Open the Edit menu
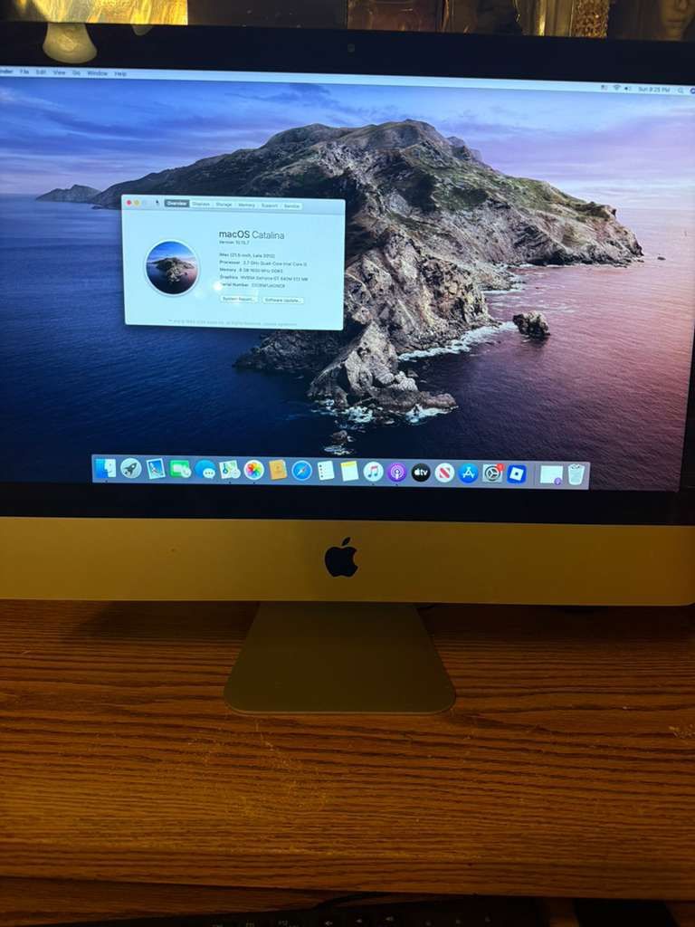Image resolution: width=695 pixels, height=927 pixels. [41, 72]
